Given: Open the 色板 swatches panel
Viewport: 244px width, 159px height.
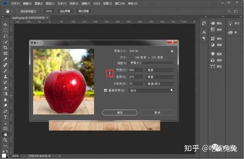Looking at the screenshot, I should (x=216, y=29).
